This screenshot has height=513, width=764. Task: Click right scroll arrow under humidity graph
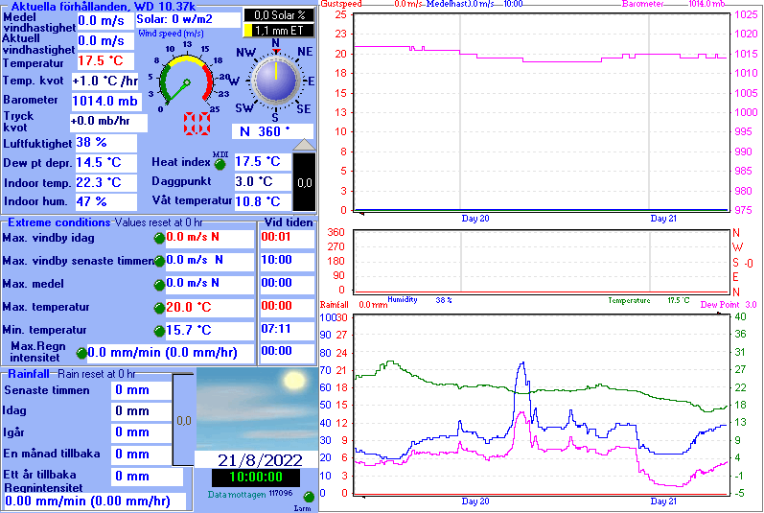pyautogui.click(x=725, y=497)
